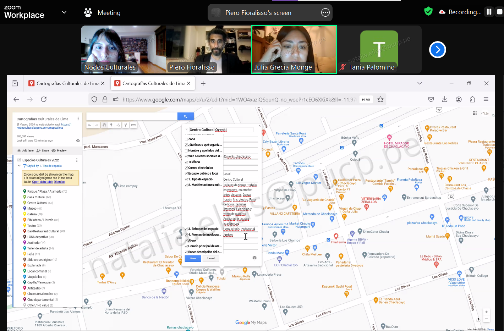Screen dimensions: 504x331
Task: Select the Add directions tool
Action: pos(126,125)
